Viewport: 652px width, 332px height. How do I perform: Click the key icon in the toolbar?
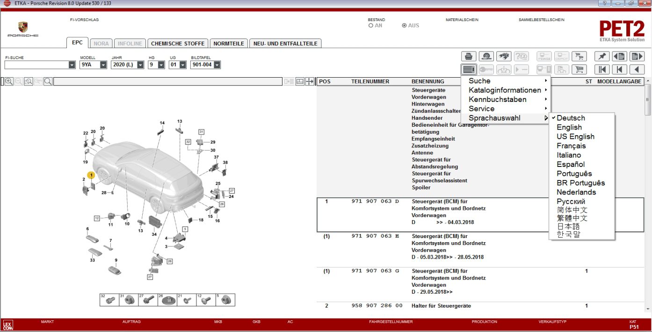pyautogui.click(x=486, y=70)
